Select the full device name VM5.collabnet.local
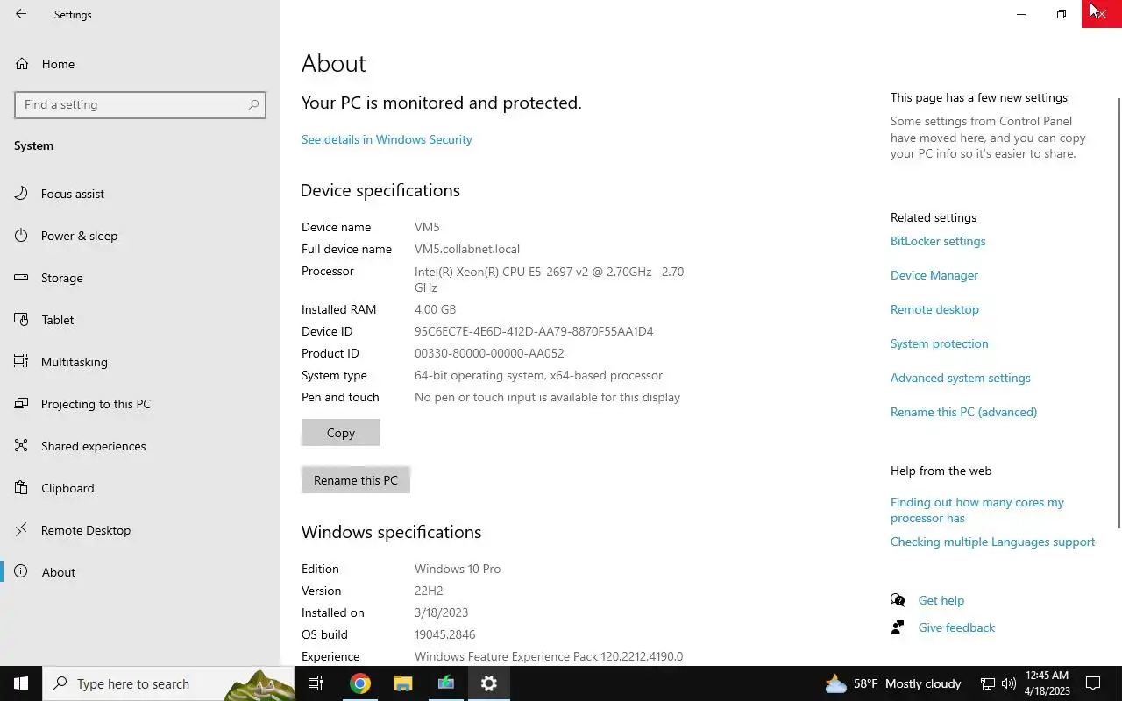The width and height of the screenshot is (1122, 701). pos(467,249)
